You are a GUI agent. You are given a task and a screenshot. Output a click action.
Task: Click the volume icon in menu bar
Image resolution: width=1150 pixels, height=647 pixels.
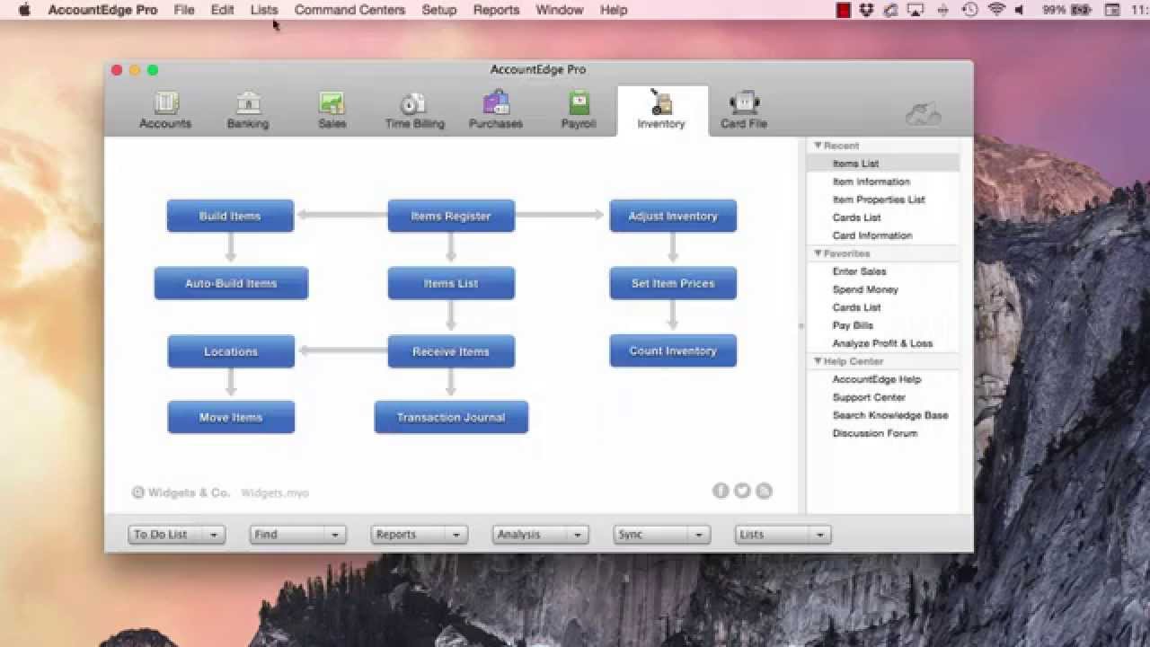tap(1020, 10)
